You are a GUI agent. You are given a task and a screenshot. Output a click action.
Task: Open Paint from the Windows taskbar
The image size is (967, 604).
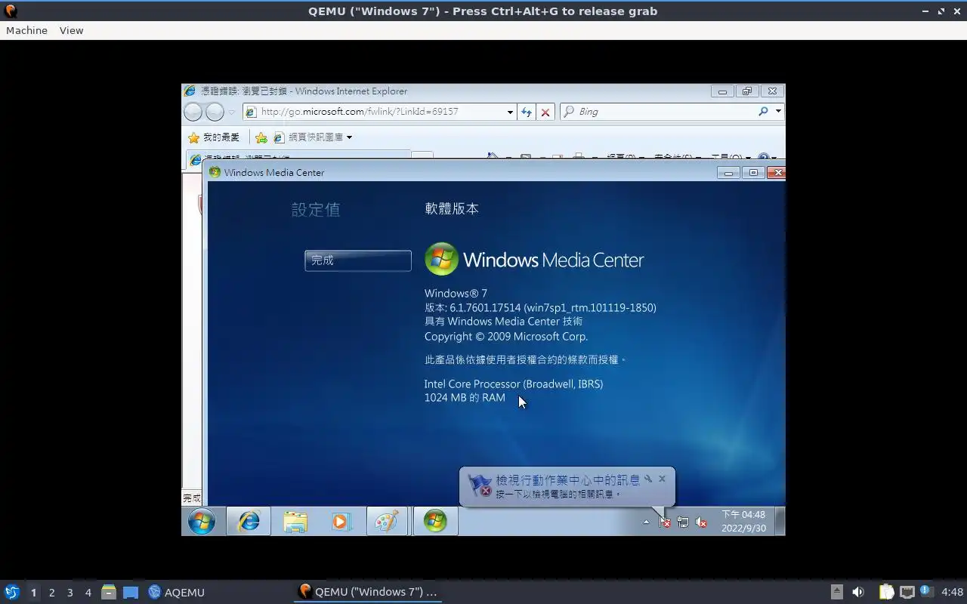click(x=387, y=521)
